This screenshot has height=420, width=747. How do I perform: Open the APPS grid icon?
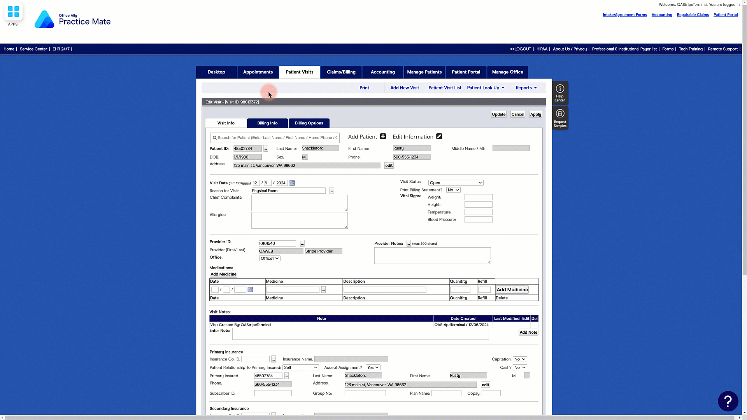click(13, 12)
